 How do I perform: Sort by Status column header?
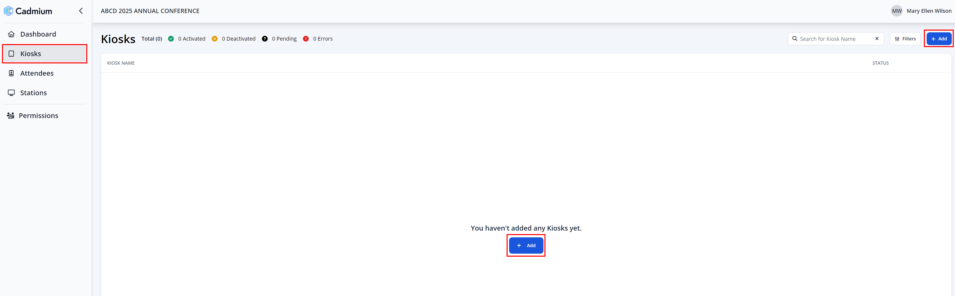(880, 63)
